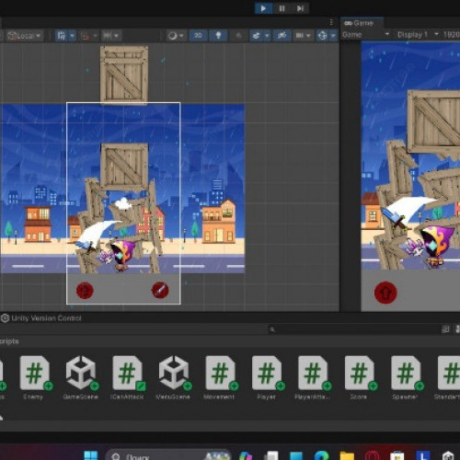Open the Display 1 dropdown
The width and height of the screenshot is (460, 460).
pyautogui.click(x=418, y=35)
